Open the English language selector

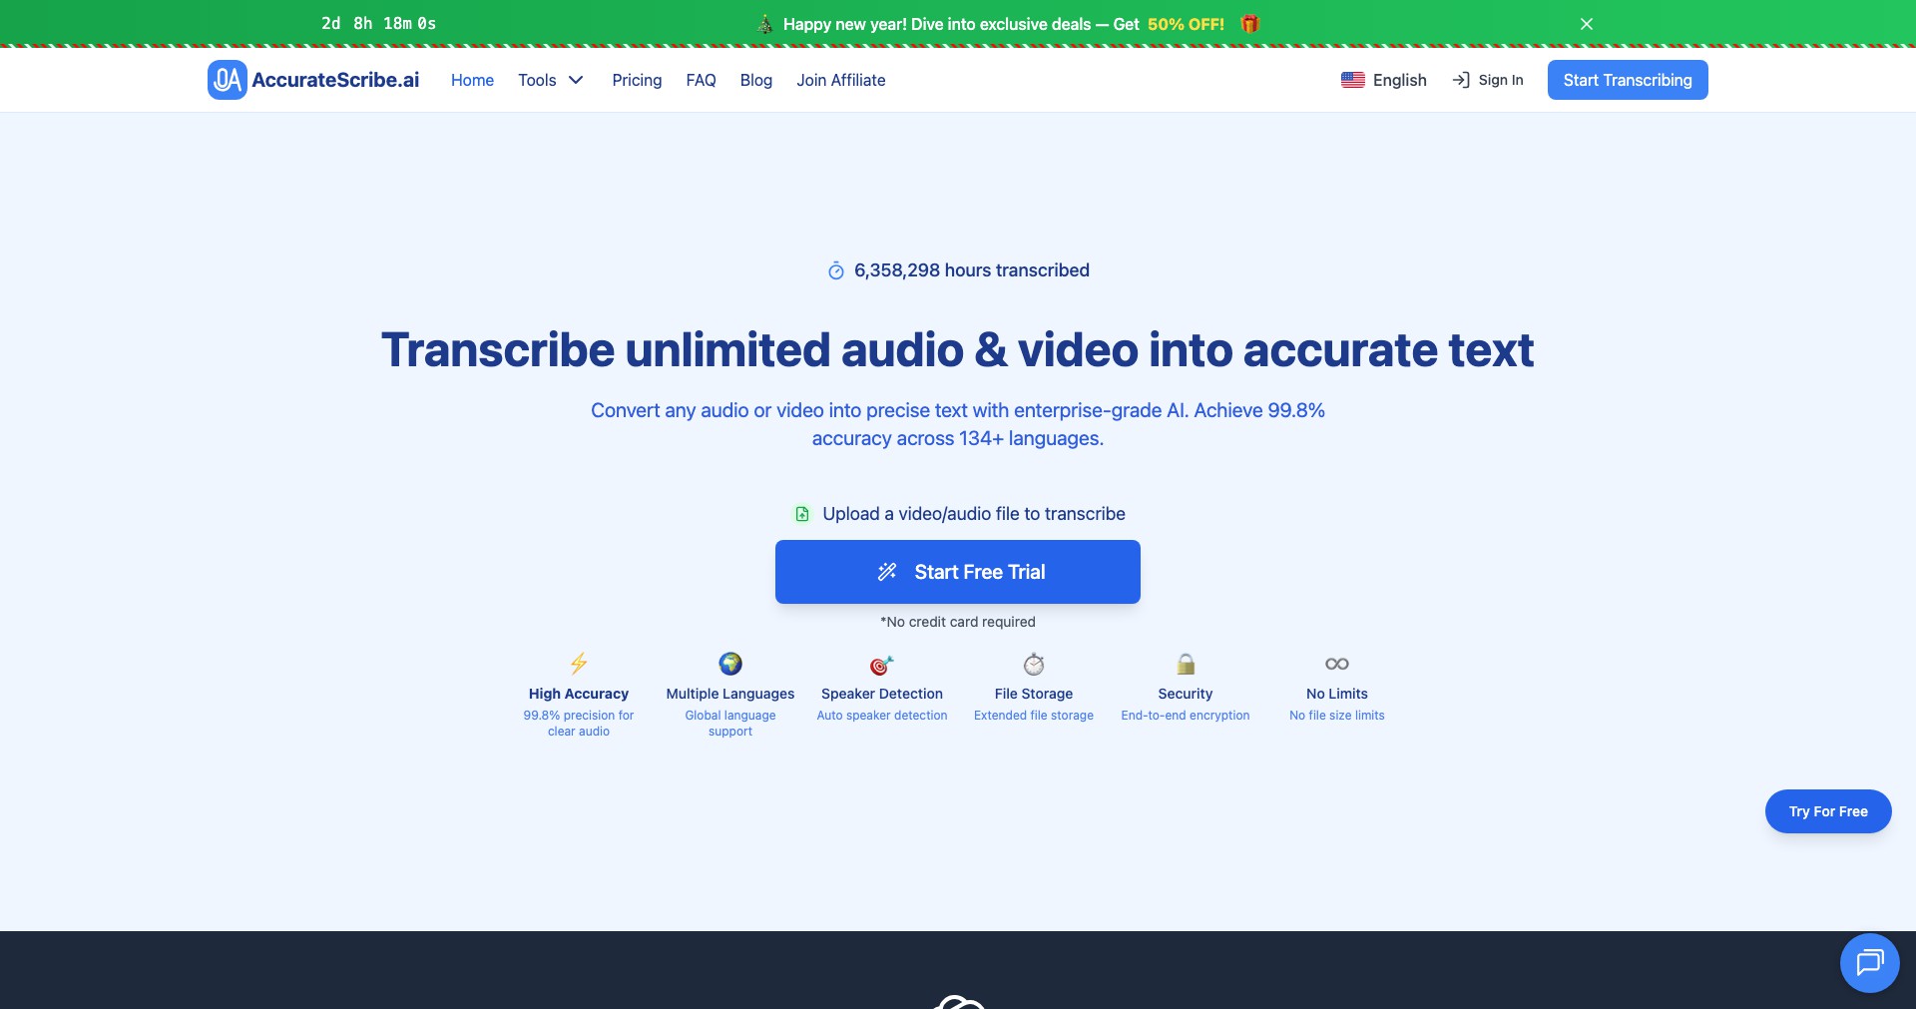tap(1384, 80)
